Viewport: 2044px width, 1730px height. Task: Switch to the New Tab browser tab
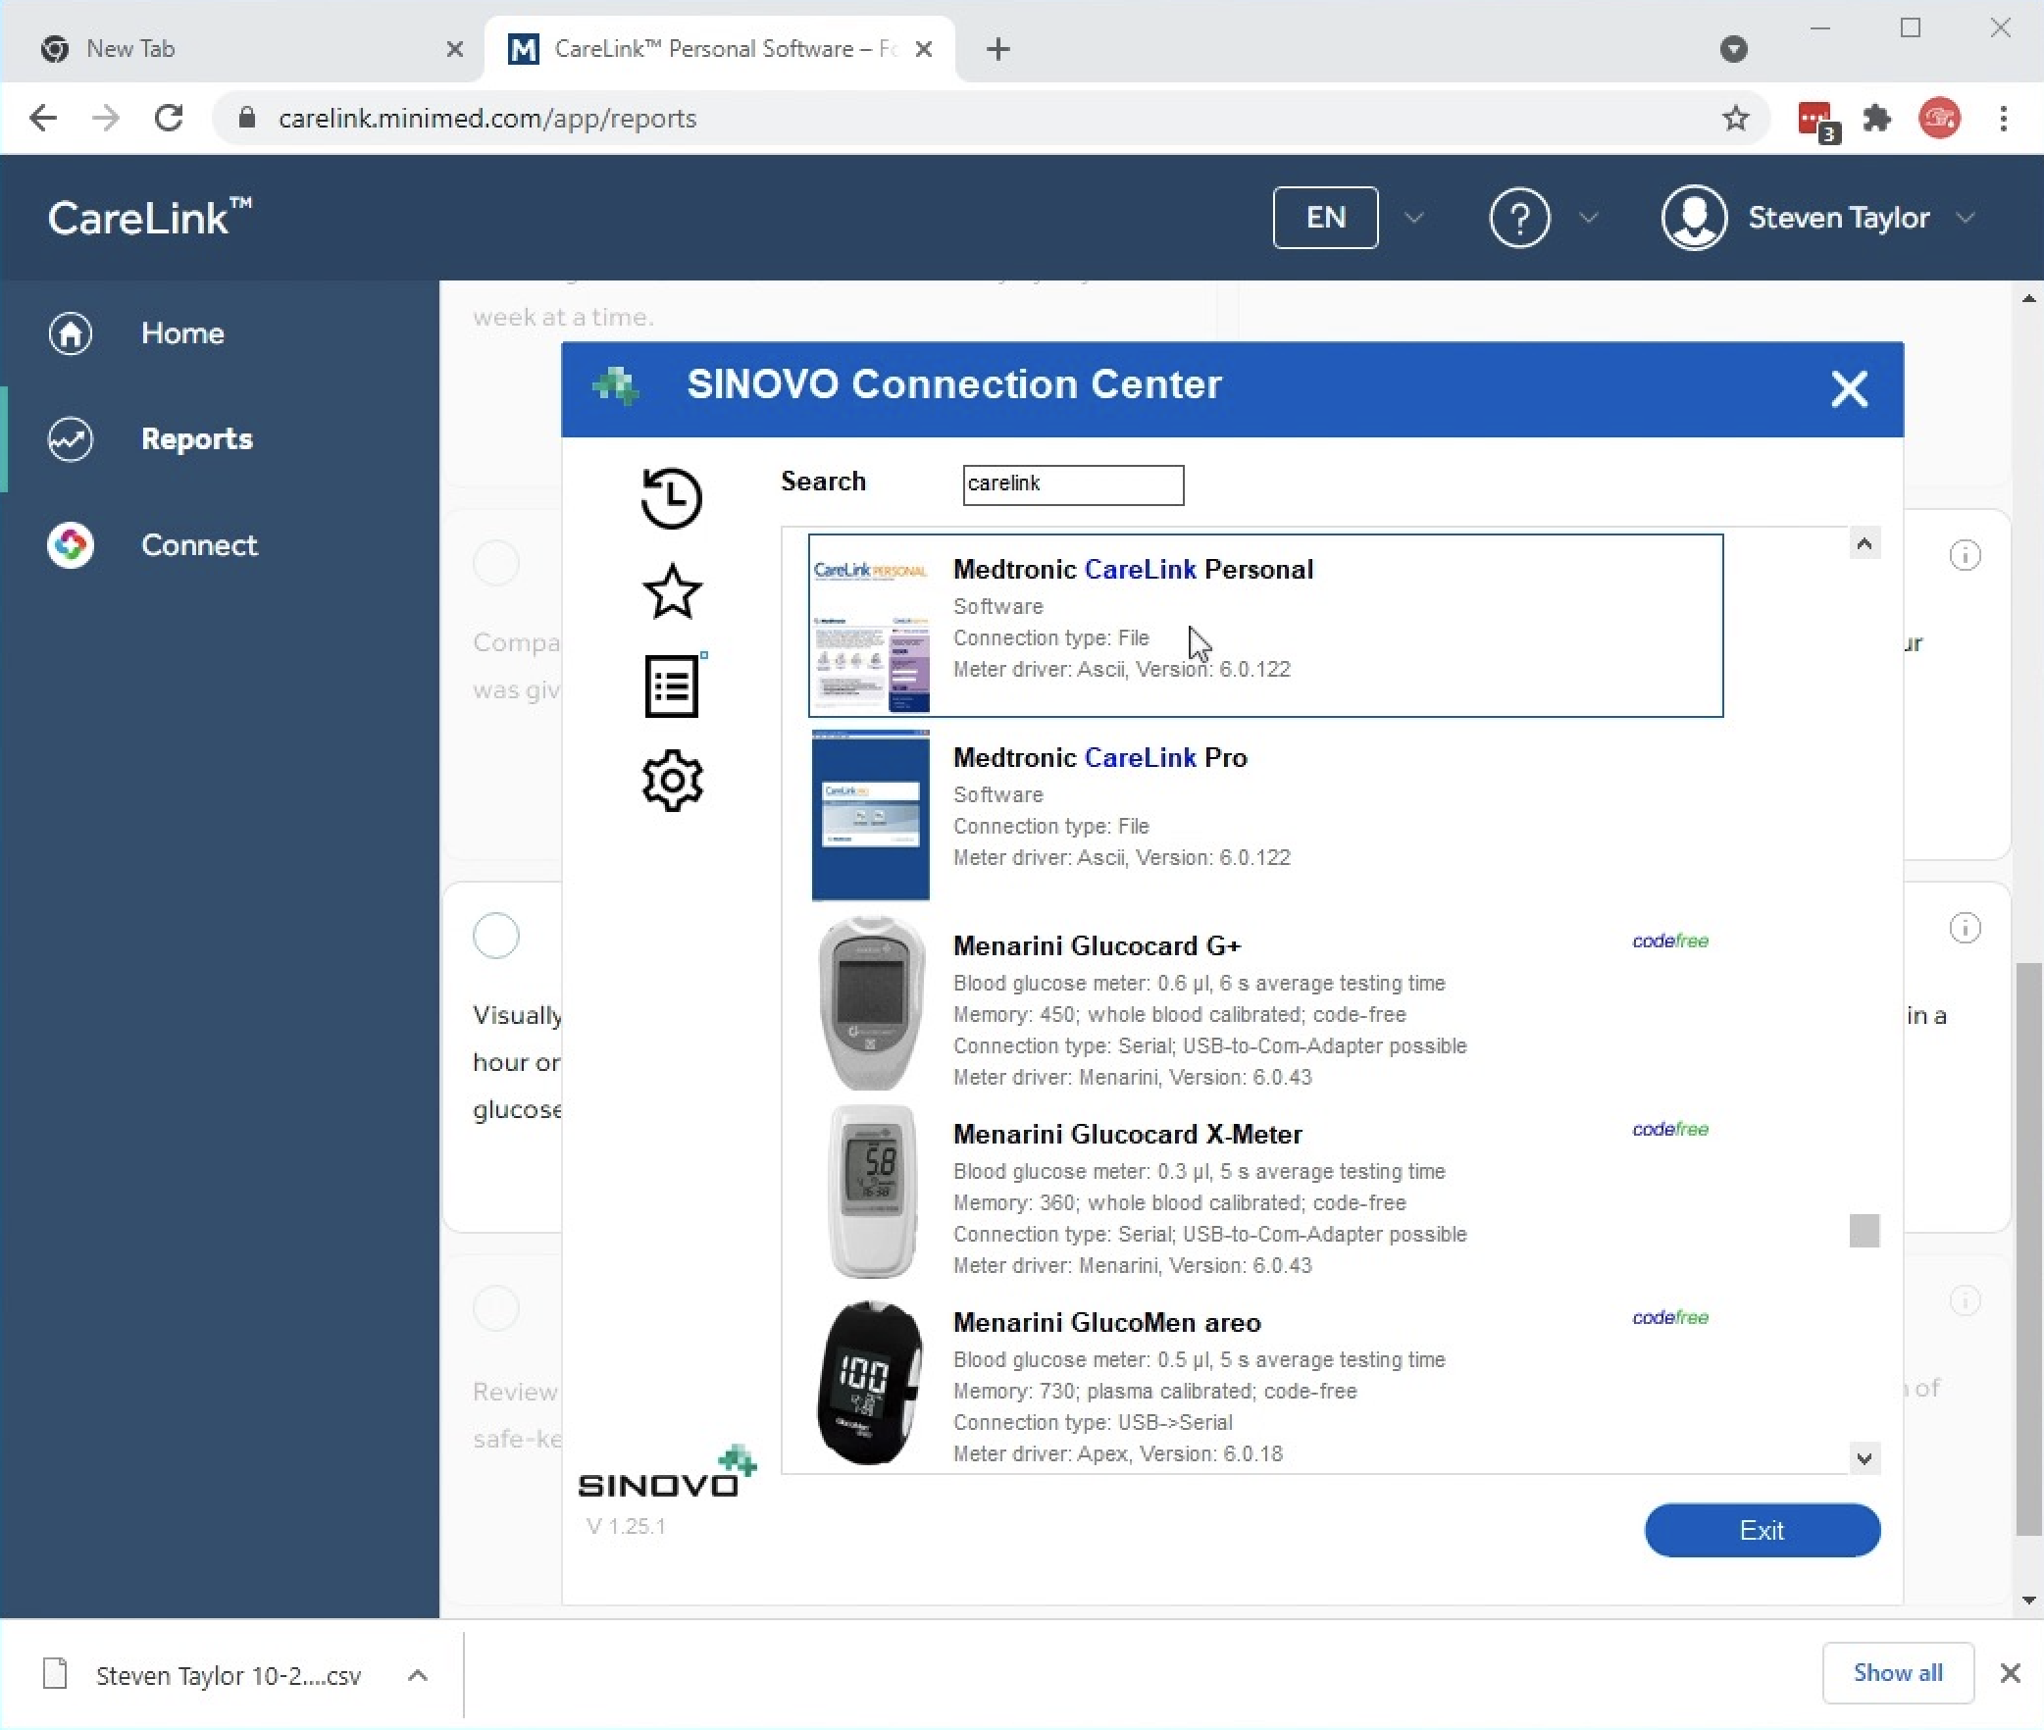[242, 49]
